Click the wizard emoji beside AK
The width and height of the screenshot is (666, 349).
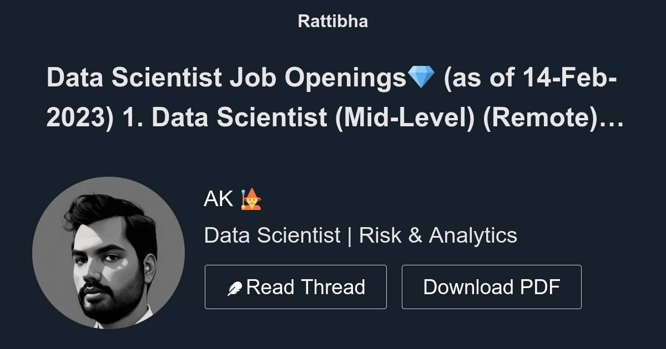[251, 198]
